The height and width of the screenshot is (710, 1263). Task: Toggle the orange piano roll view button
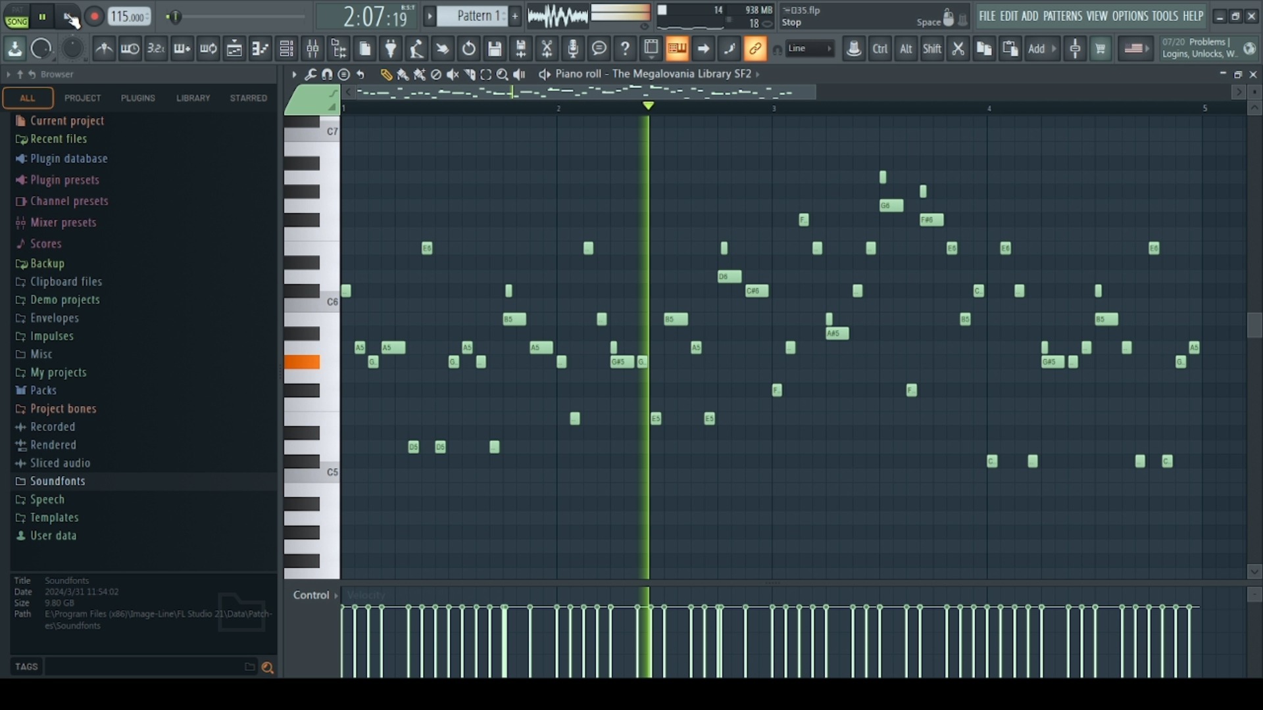pos(677,49)
